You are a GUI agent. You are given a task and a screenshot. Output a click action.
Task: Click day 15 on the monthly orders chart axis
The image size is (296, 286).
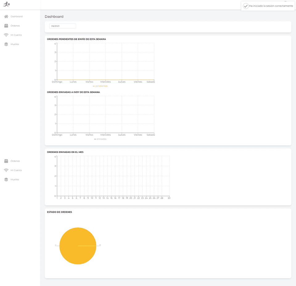pyautogui.click(x=111, y=198)
